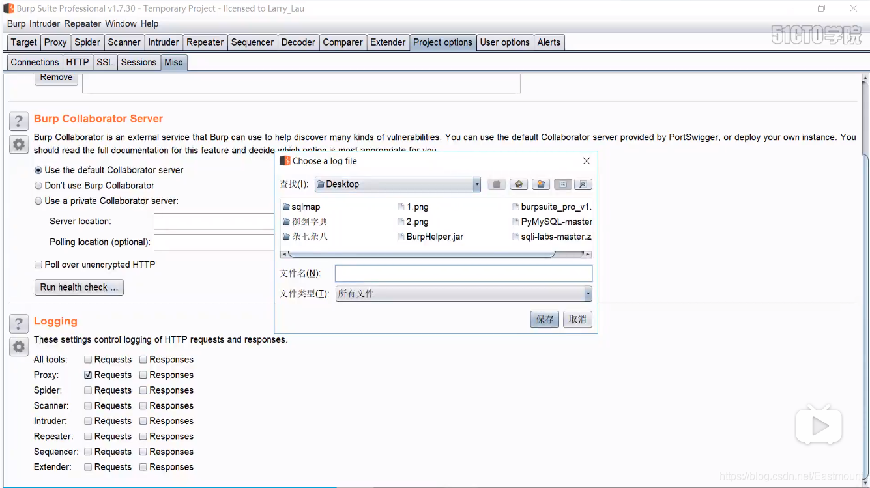Viewport: 870px width, 488px height.
Task: Click Run health check button
Action: click(79, 287)
